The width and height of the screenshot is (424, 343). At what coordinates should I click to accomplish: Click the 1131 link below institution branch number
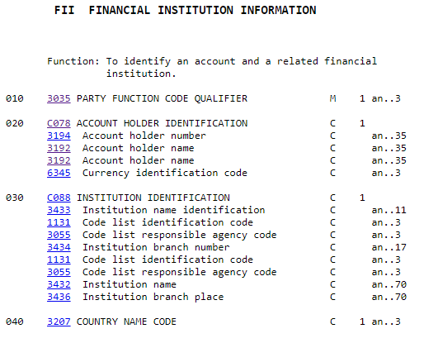pyautogui.click(x=59, y=260)
